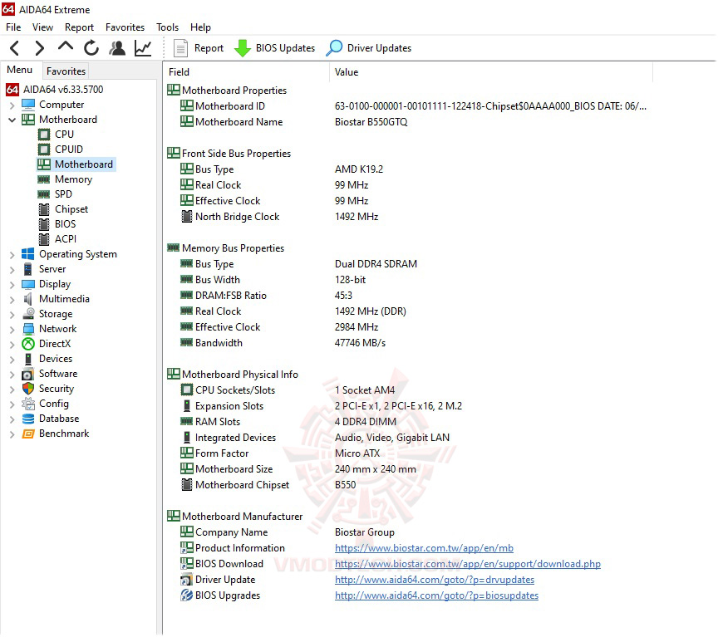Expand the Storage tree node
718x637 pixels.
pyautogui.click(x=12, y=315)
